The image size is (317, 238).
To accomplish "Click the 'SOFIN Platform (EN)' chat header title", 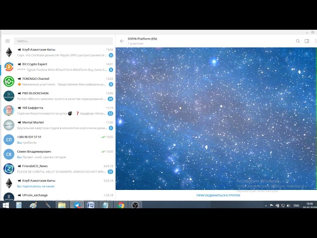I will click(x=142, y=39).
